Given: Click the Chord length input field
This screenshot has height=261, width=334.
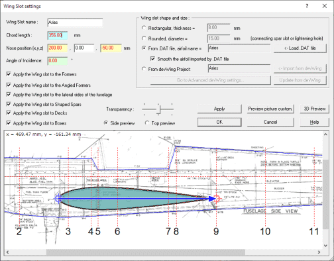Looking at the screenshot, I should click(58, 35).
